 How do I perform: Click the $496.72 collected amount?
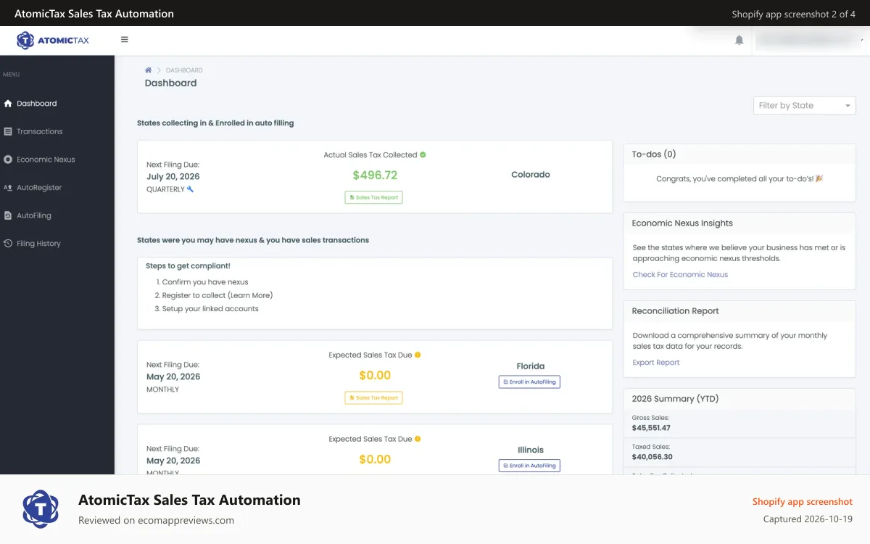coord(375,175)
